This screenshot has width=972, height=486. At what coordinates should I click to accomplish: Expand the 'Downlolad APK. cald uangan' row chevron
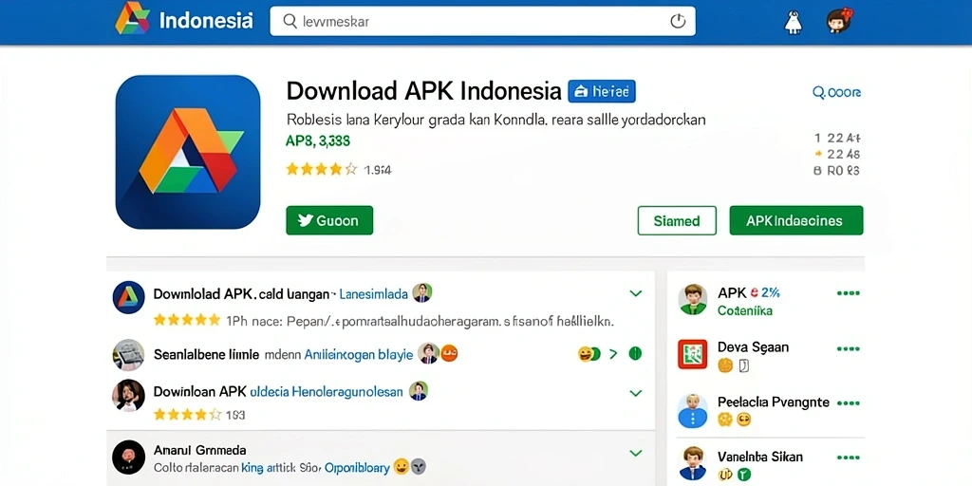(x=635, y=293)
